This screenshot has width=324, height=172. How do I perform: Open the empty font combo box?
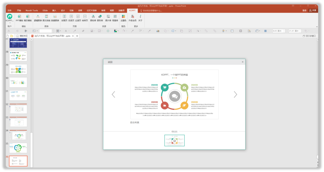[x=47, y=31]
